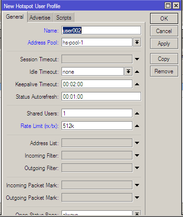Click the disabled Incoming Packet Mark field
This screenshot has height=217, width=183.
coord(97,185)
